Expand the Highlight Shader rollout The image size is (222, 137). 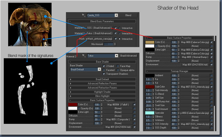coord(102,92)
